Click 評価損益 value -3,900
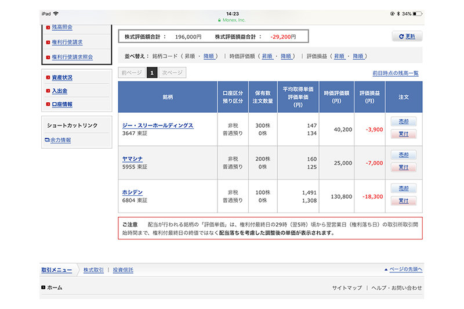This screenshot has height=309, width=464. tap(374, 130)
